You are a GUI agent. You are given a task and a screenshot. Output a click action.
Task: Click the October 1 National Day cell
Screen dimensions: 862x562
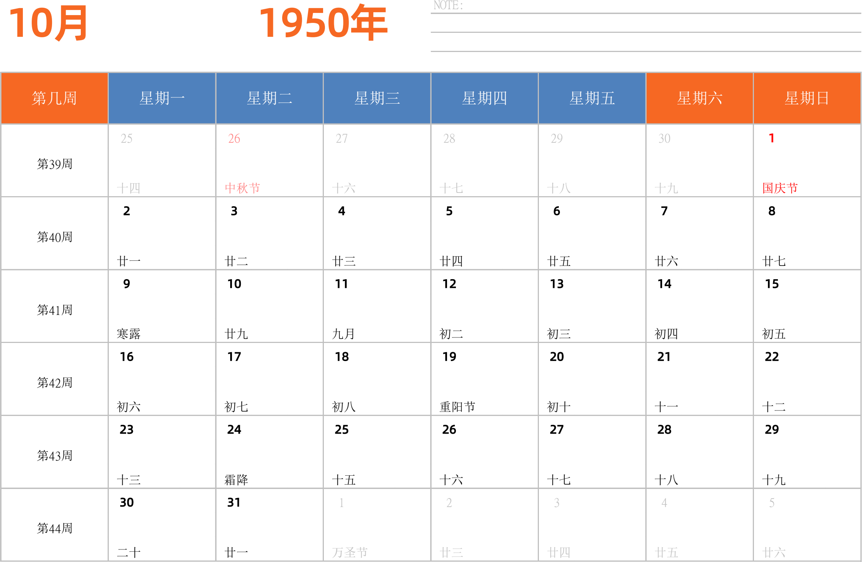[x=807, y=160]
